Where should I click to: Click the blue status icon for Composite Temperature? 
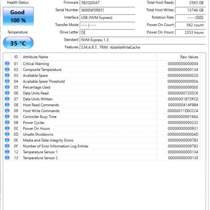(7, 69)
